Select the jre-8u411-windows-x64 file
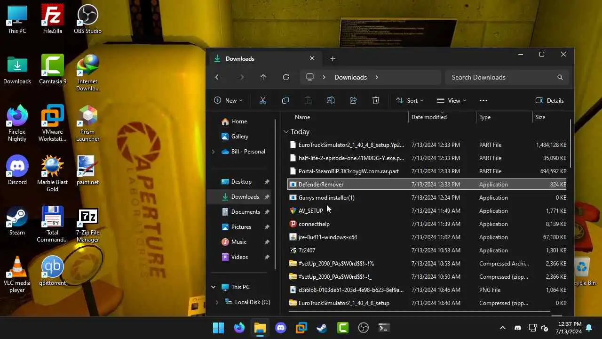602x339 pixels. pyautogui.click(x=427, y=237)
